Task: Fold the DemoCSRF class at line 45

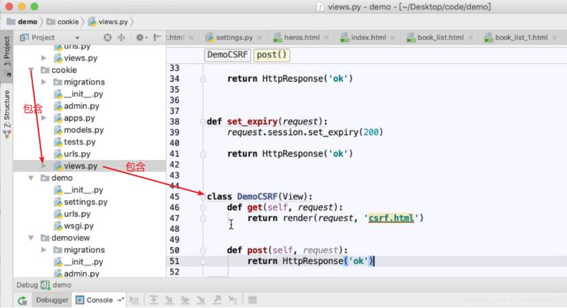Action: pos(203,196)
